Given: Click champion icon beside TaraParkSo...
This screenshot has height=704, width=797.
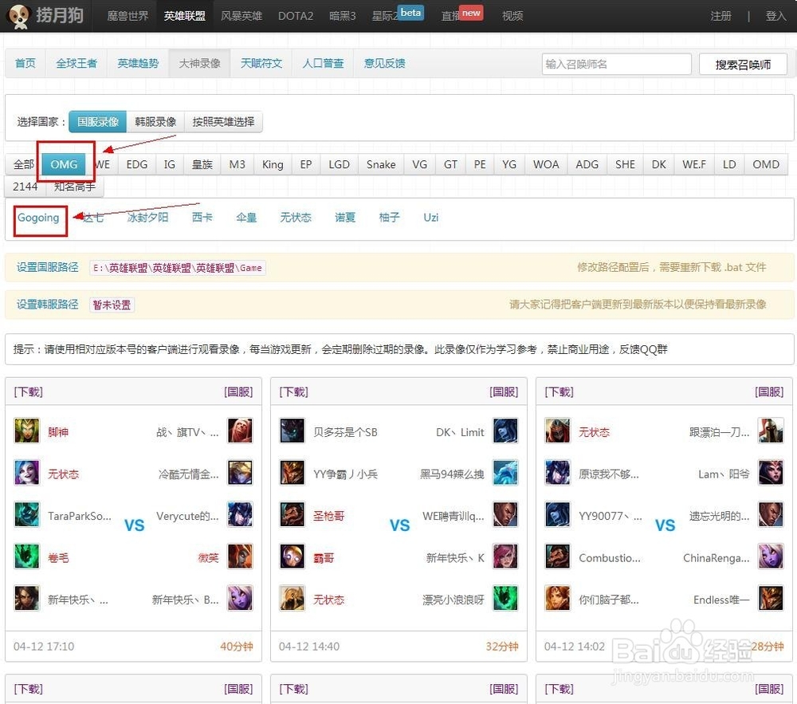Looking at the screenshot, I should (x=27, y=514).
